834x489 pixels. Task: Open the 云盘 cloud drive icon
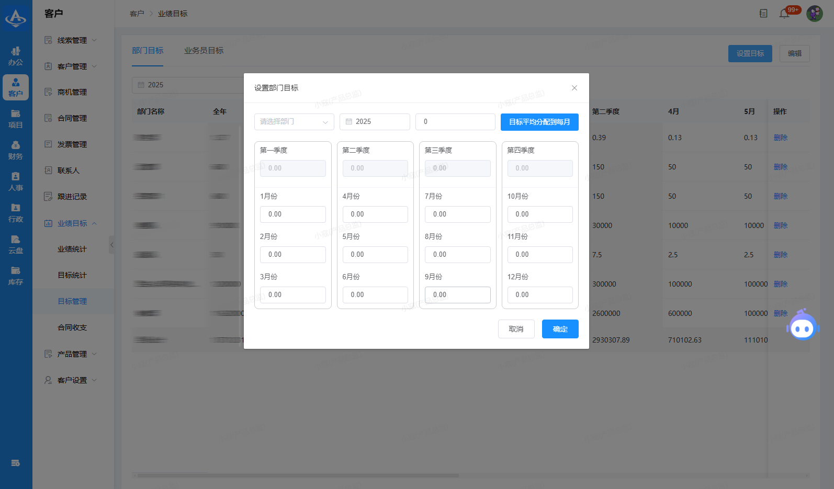[x=16, y=244]
